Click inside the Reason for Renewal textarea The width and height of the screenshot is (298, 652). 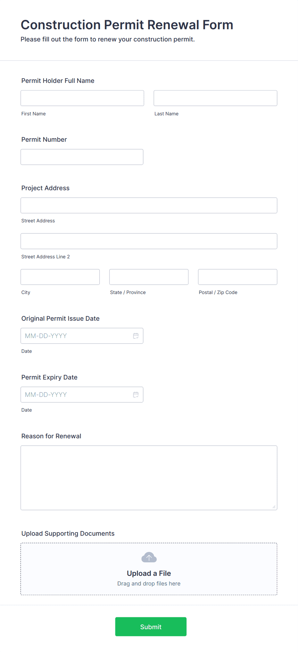(x=149, y=478)
